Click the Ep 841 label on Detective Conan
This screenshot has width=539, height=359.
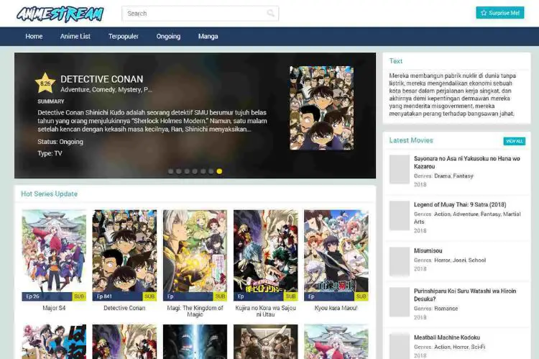point(104,296)
